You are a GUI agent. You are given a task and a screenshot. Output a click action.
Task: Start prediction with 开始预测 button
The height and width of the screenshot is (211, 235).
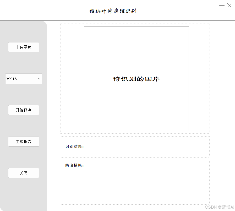pos(24,110)
